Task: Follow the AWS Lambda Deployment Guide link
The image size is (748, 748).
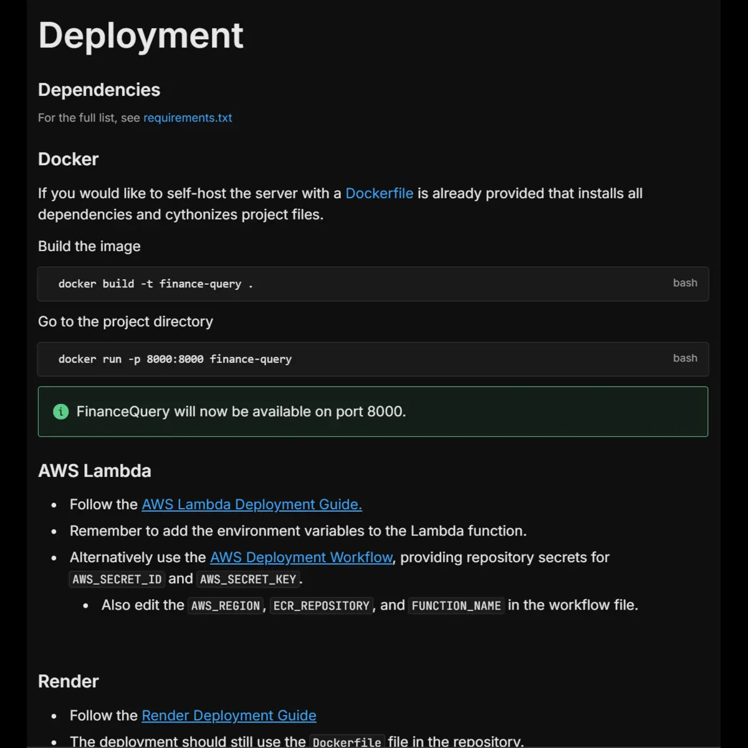Action: [251, 504]
